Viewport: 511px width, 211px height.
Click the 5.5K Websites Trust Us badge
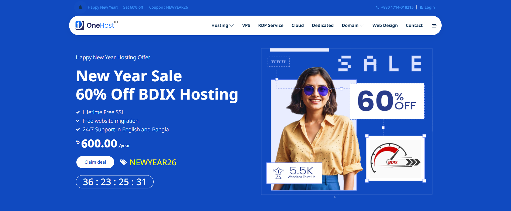tap(294, 173)
